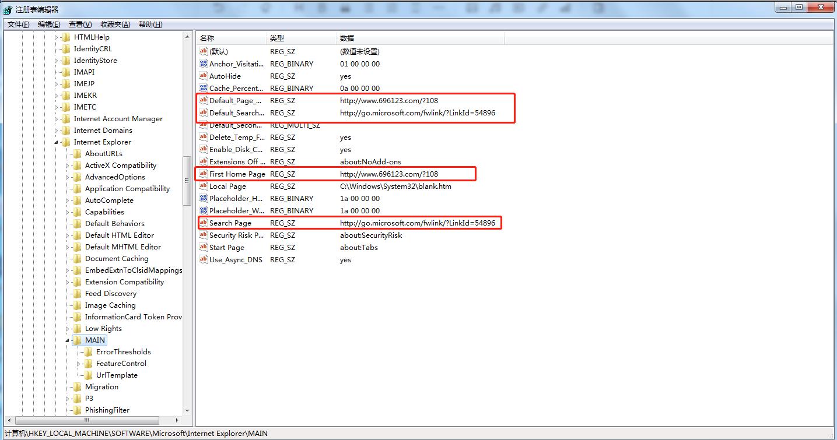Image resolution: width=837 pixels, height=440 pixels.
Task: Select the Placeholder_W... binary value icon
Action: (x=204, y=210)
